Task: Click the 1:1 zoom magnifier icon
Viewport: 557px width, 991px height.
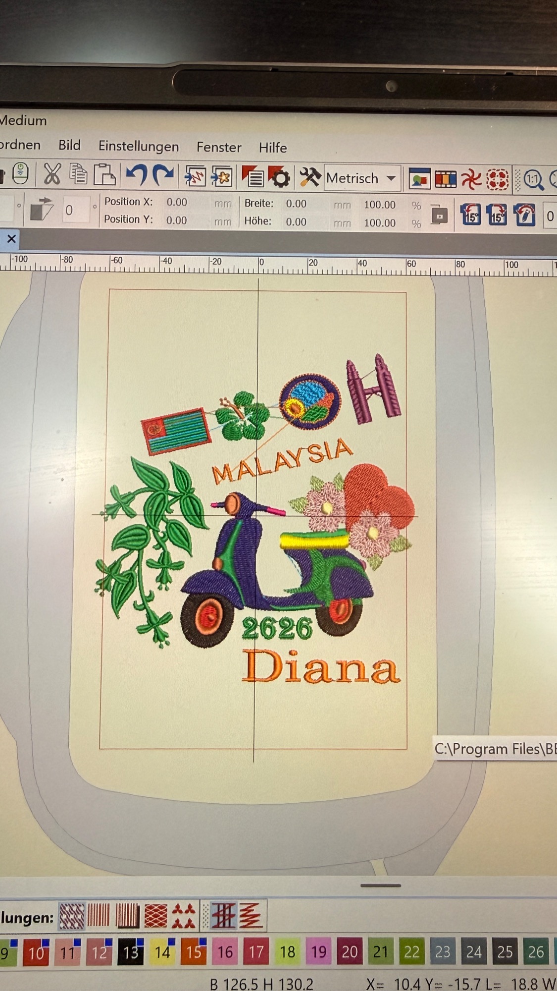Action: point(533,179)
